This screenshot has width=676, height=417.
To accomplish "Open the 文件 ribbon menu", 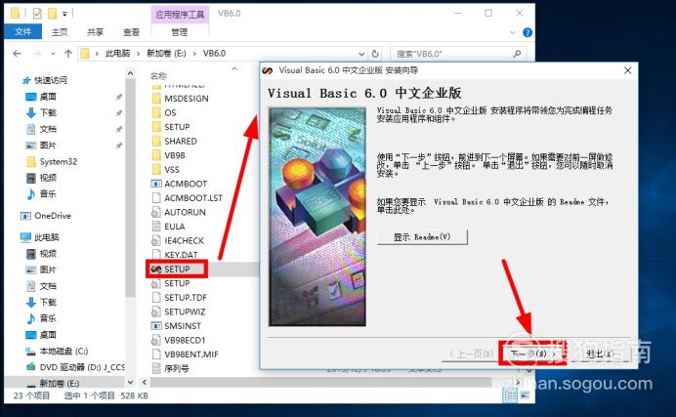I will pos(22,31).
